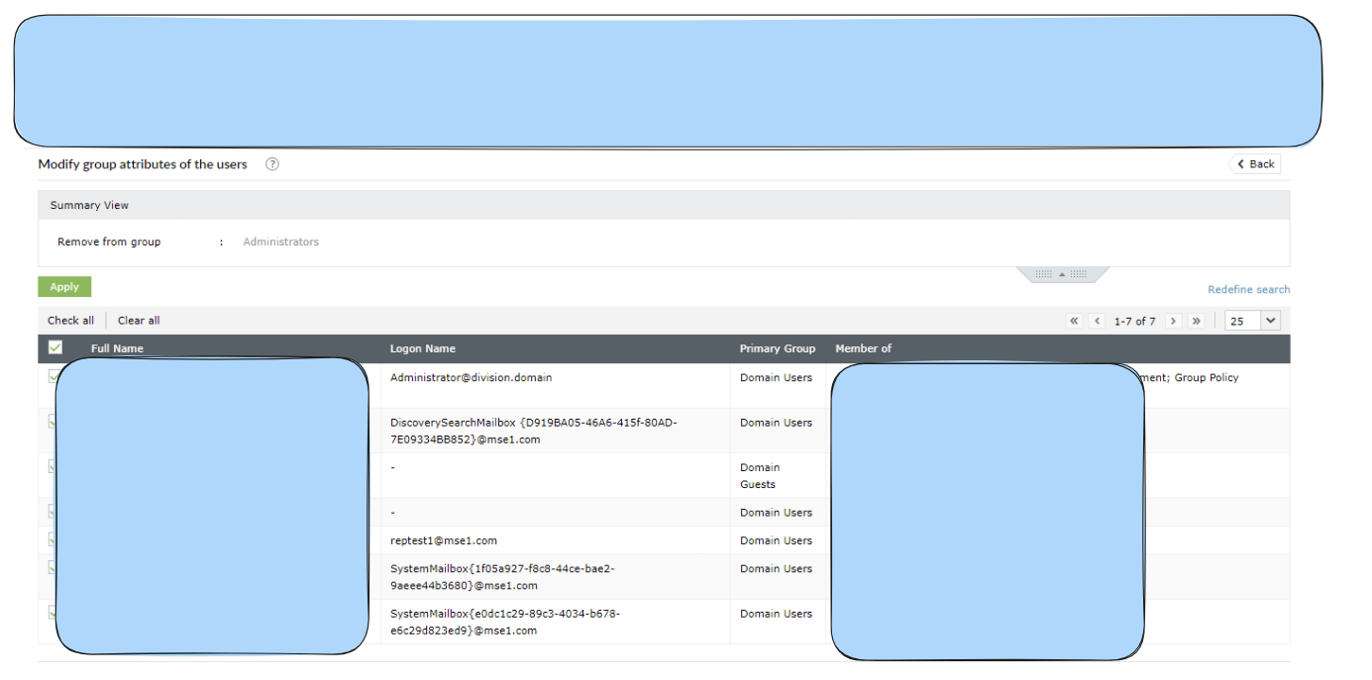Click the Summary View section header

coord(89,206)
